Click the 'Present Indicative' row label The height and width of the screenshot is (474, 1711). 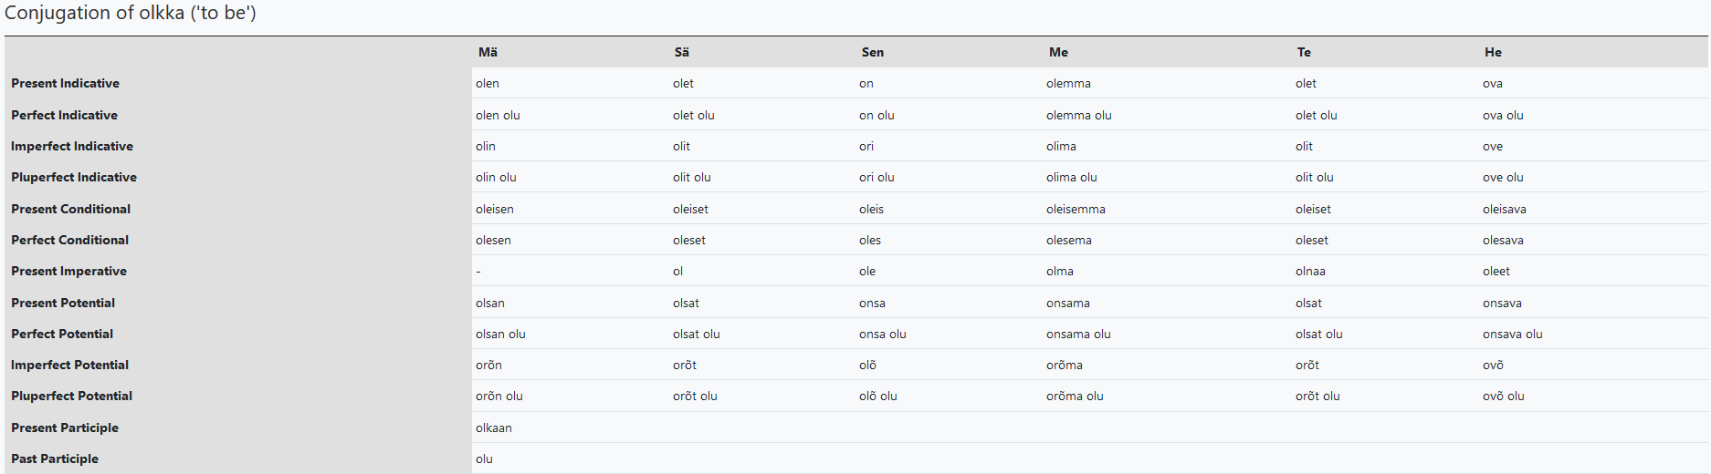(x=65, y=83)
